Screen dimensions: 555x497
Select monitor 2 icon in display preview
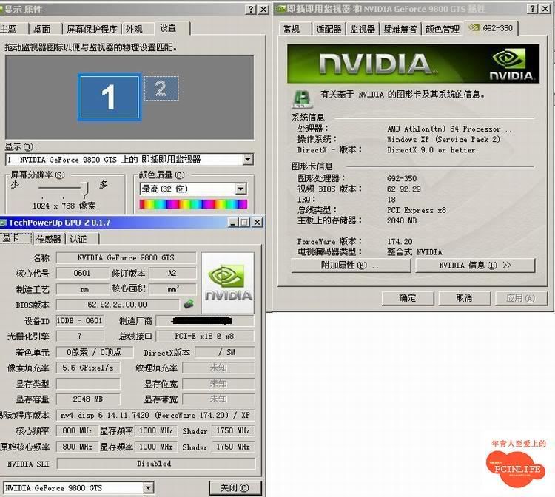pos(160,89)
